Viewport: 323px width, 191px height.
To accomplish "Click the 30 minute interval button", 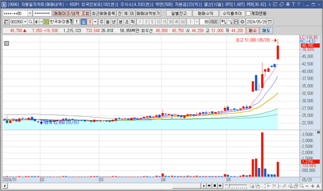I will 171,22.
